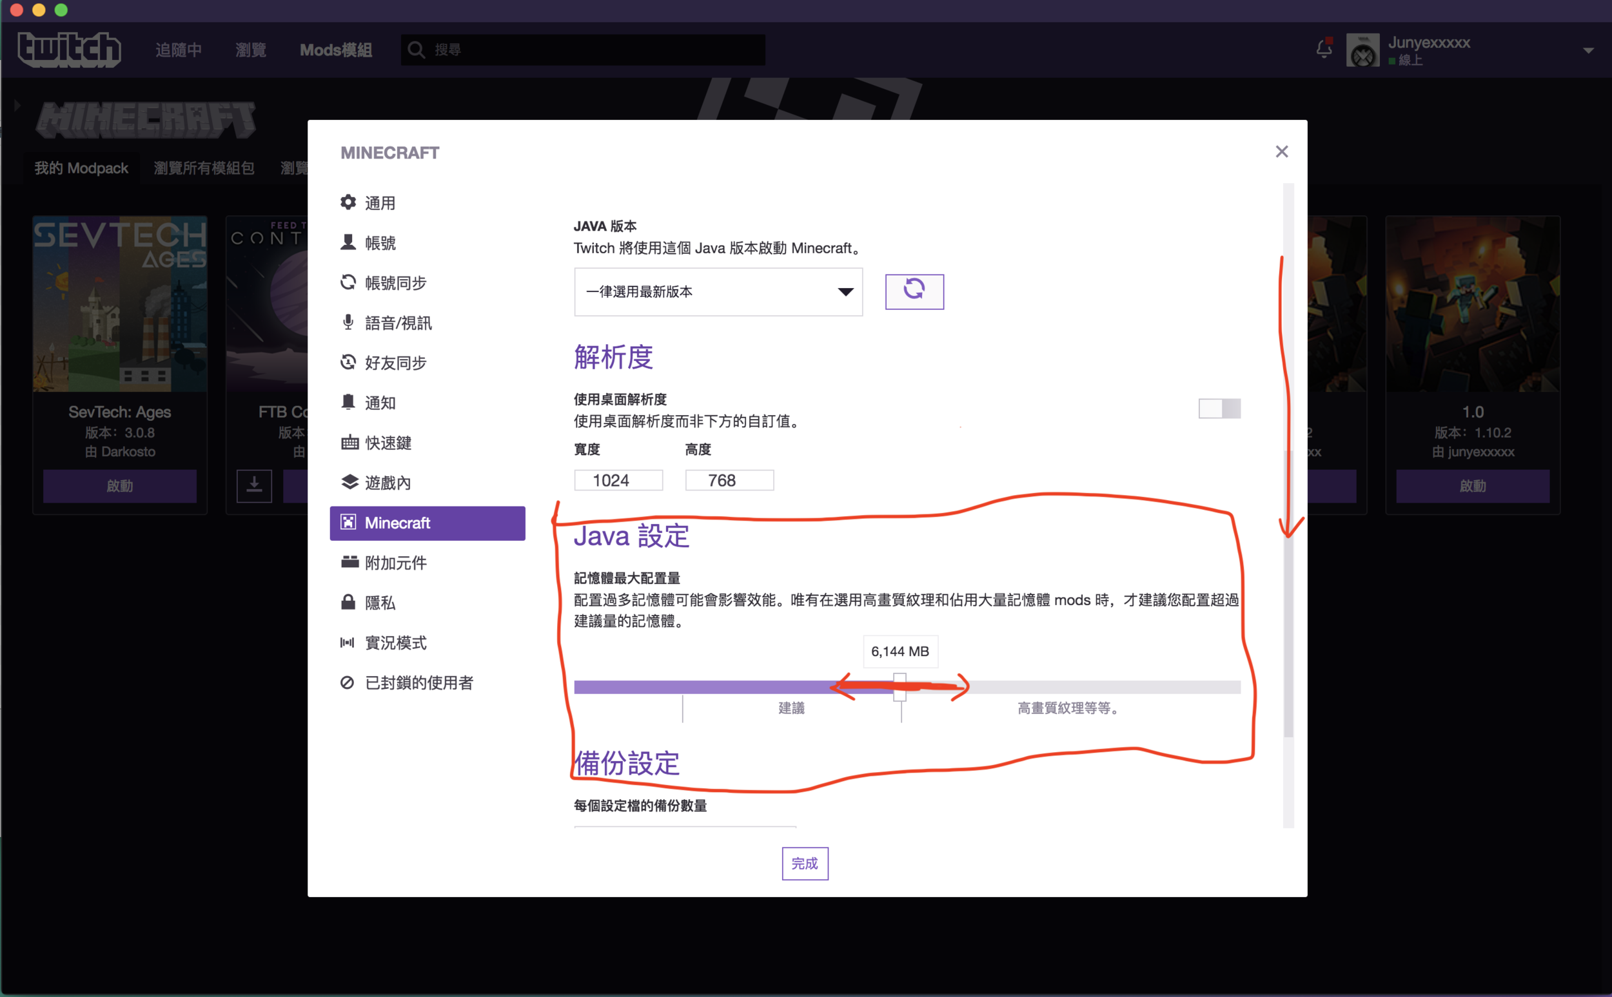Click the Junyexxxxx avatar picture
Screen dimensions: 1612x997
[x=1362, y=50]
